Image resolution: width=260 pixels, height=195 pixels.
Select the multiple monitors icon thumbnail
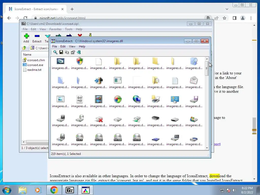tap(60, 61)
